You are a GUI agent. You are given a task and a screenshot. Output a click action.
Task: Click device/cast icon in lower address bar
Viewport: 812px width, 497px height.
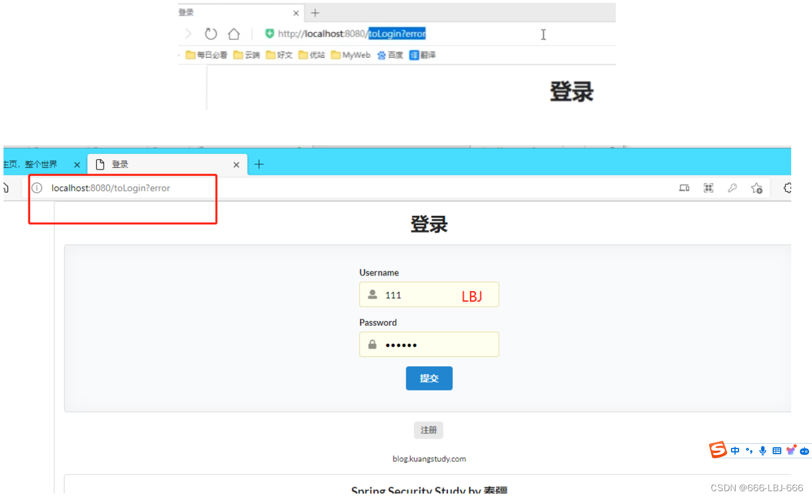tap(684, 188)
